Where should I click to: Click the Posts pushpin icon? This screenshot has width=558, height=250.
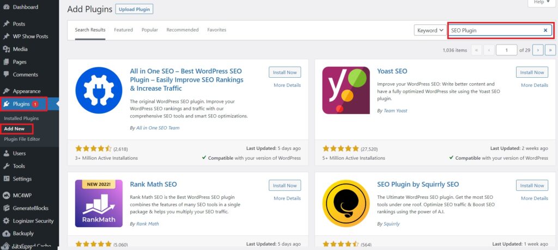click(x=6, y=24)
